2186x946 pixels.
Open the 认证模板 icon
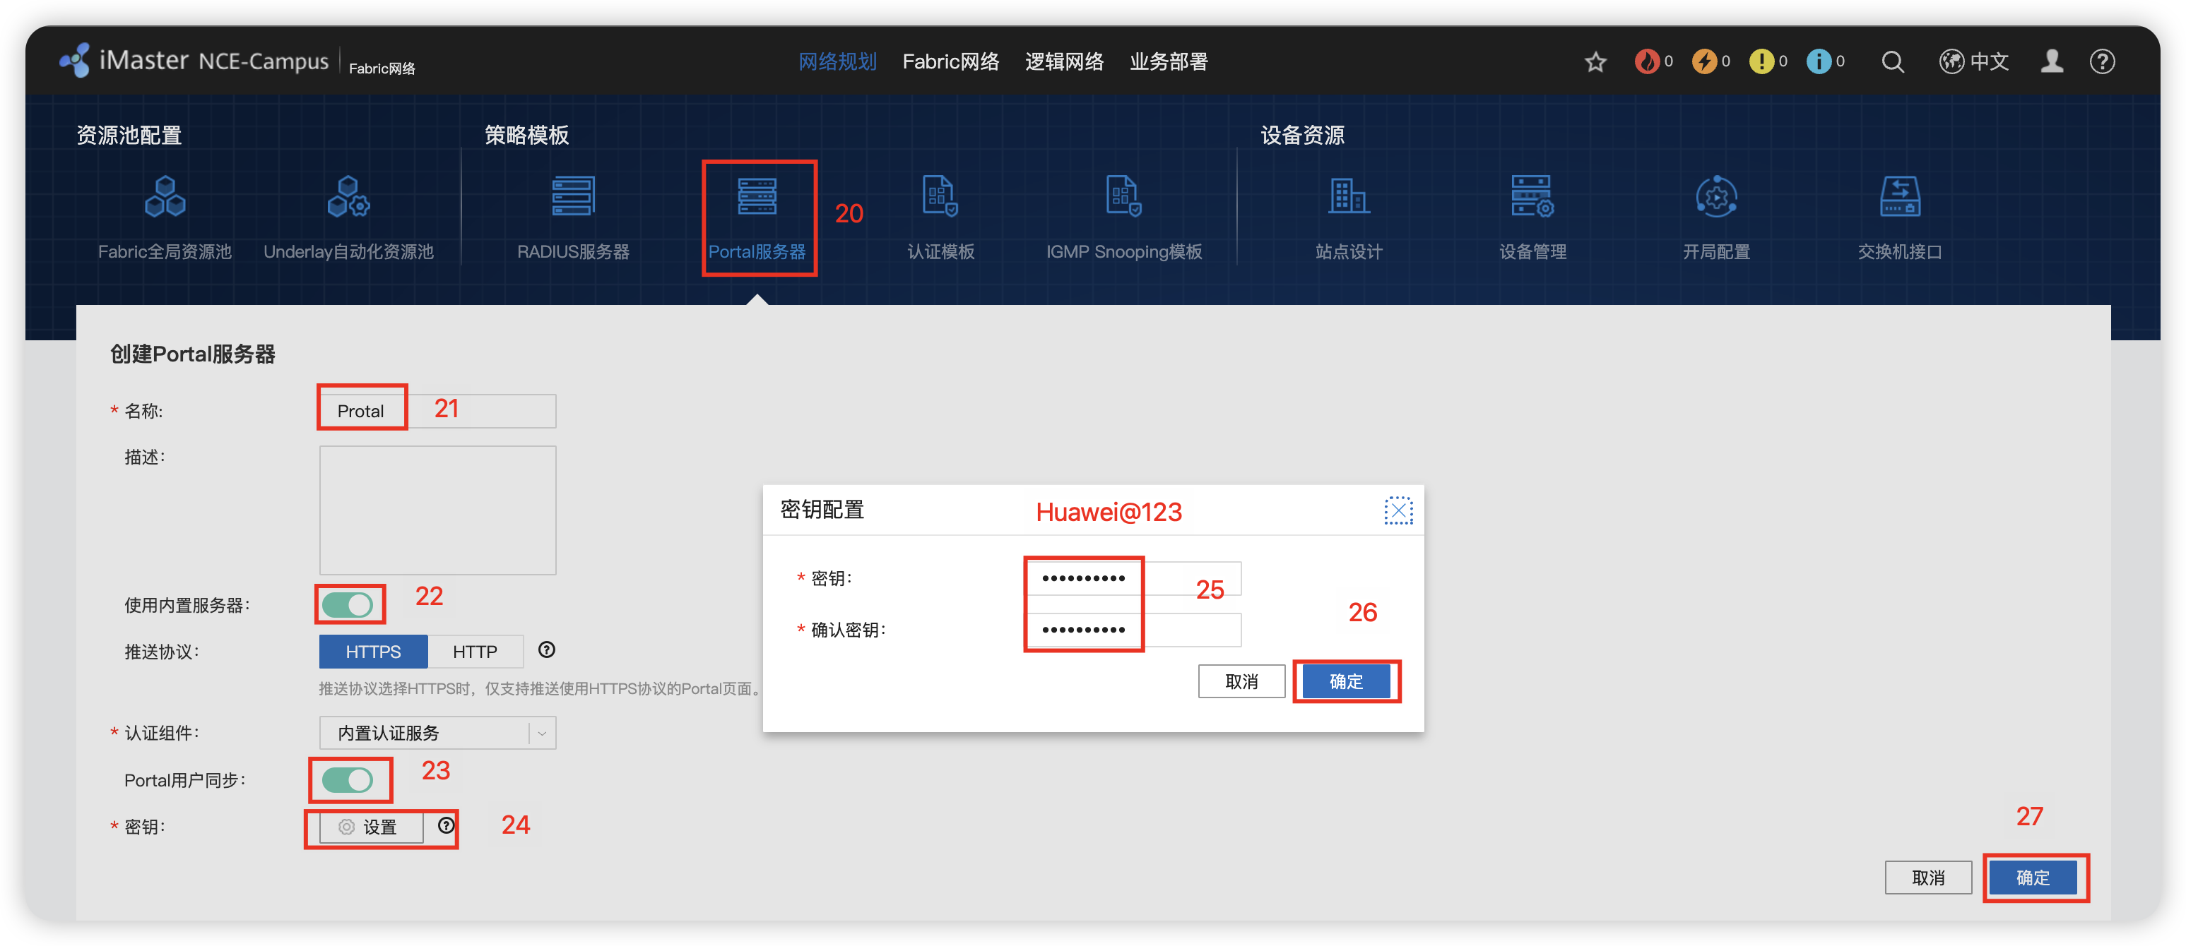(940, 197)
